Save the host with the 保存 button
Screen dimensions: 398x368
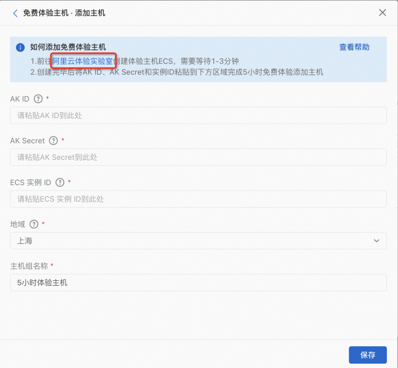point(368,355)
